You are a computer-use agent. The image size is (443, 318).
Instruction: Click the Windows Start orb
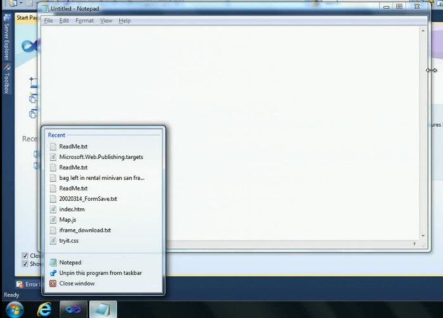coord(15,310)
